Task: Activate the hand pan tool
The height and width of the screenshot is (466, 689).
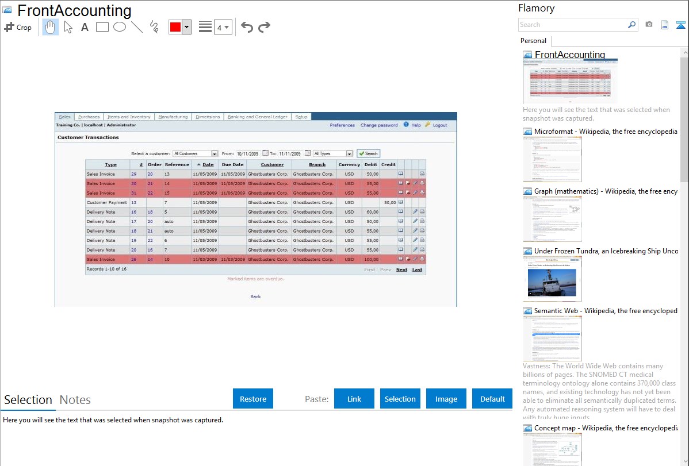Action: (50, 27)
